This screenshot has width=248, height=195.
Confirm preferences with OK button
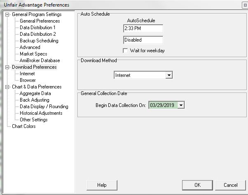pos(197,185)
